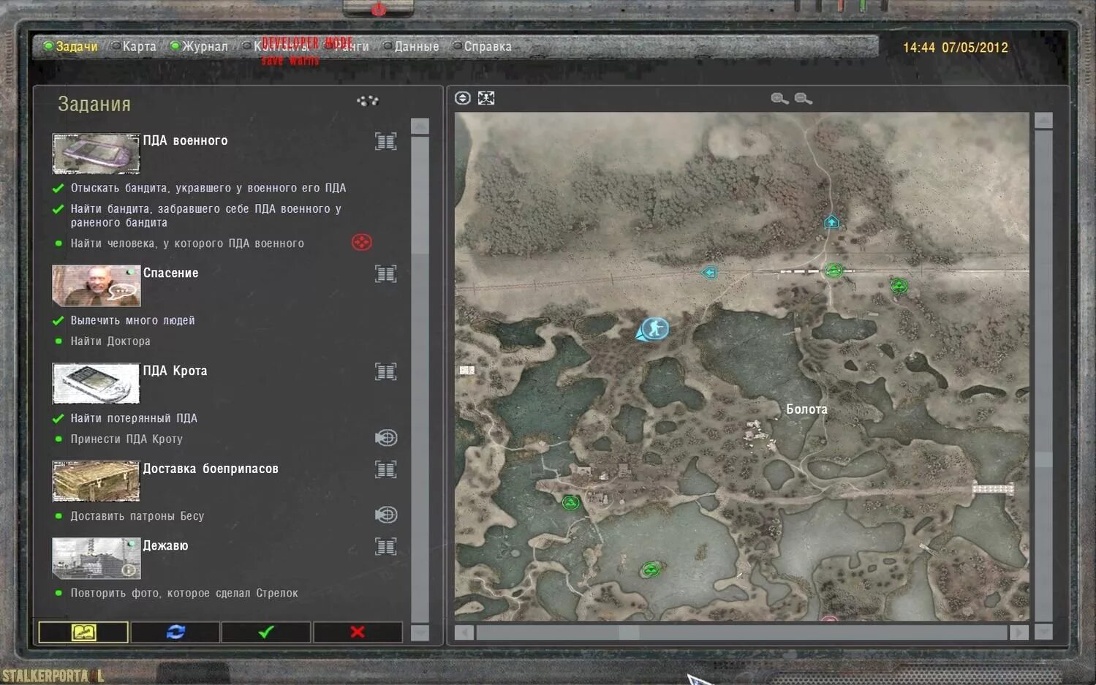The image size is (1096, 685).
Task: Click red map marker for Найти человека objective
Action: tap(362, 242)
